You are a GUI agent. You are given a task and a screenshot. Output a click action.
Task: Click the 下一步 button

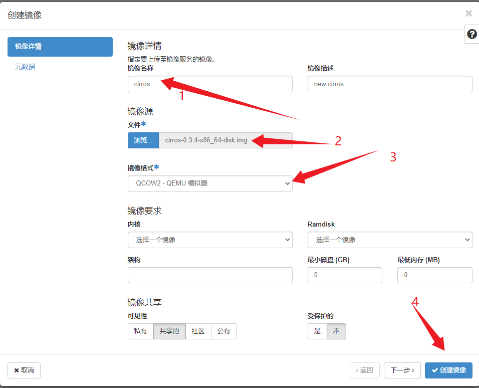(x=402, y=370)
